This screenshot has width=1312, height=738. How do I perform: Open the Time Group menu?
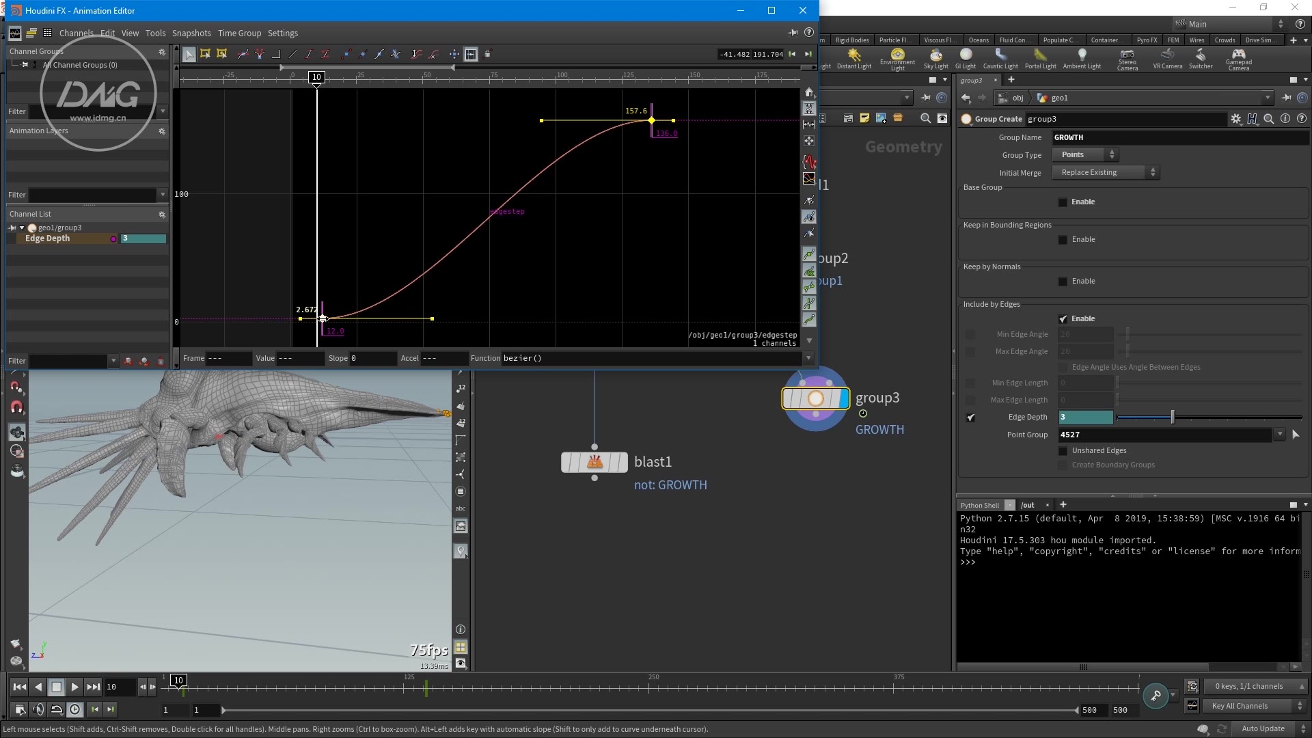click(x=238, y=32)
